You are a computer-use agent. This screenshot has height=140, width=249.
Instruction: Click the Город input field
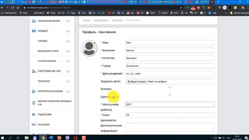tap(170, 66)
